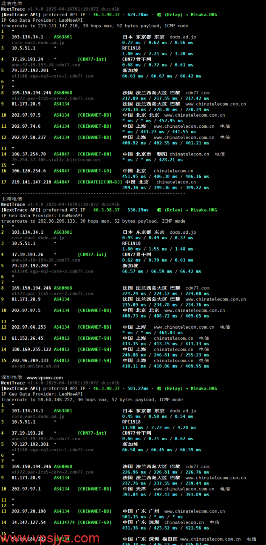Click latency '228.18 ms / 228.30 ms / 228.34 ms'

(165, 109)
